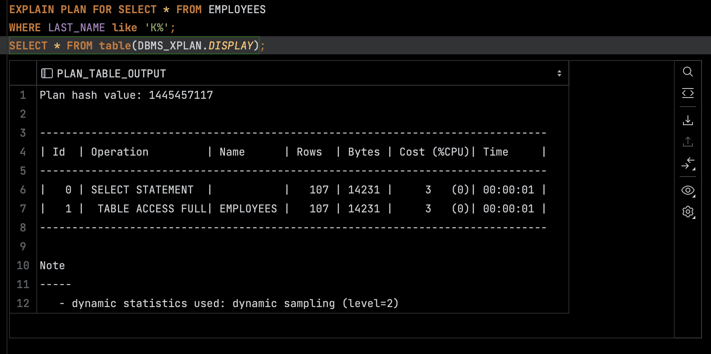Viewport: 711px width, 354px height.
Task: Toggle the eye view options icon
Action: pos(688,190)
